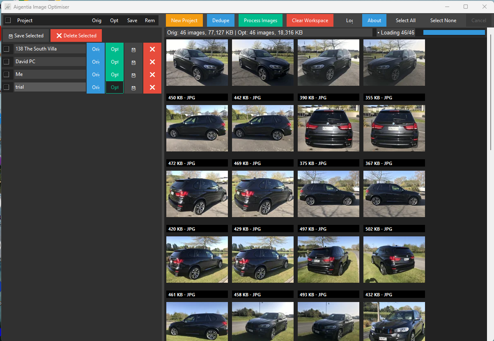Click the save icon for David PC

[133, 62]
